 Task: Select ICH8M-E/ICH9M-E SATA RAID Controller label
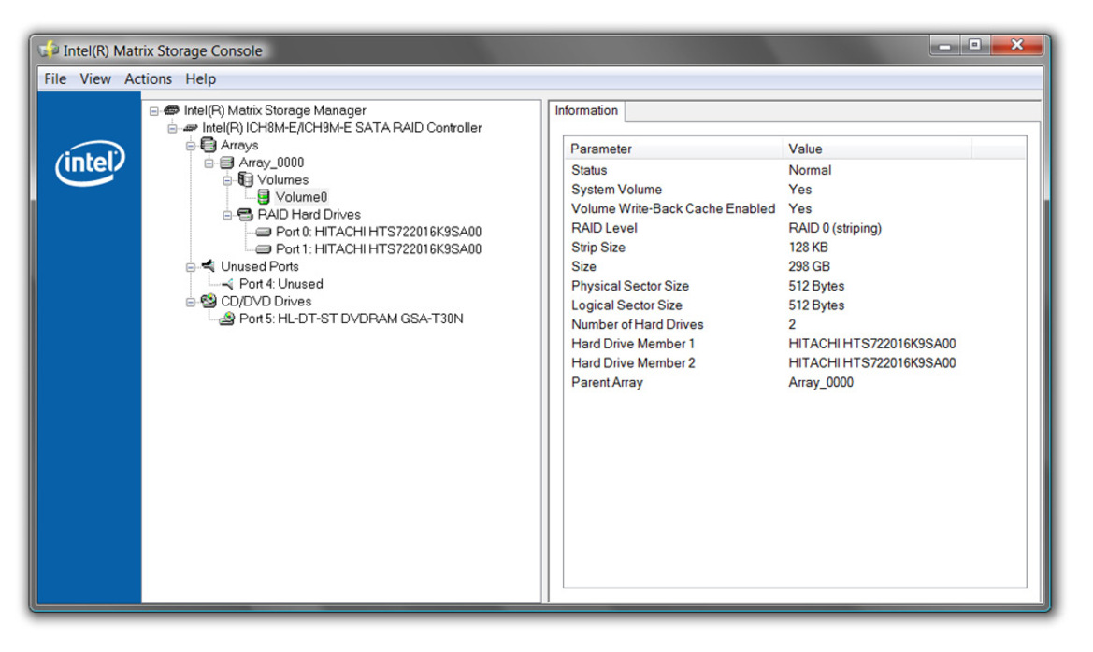(341, 127)
